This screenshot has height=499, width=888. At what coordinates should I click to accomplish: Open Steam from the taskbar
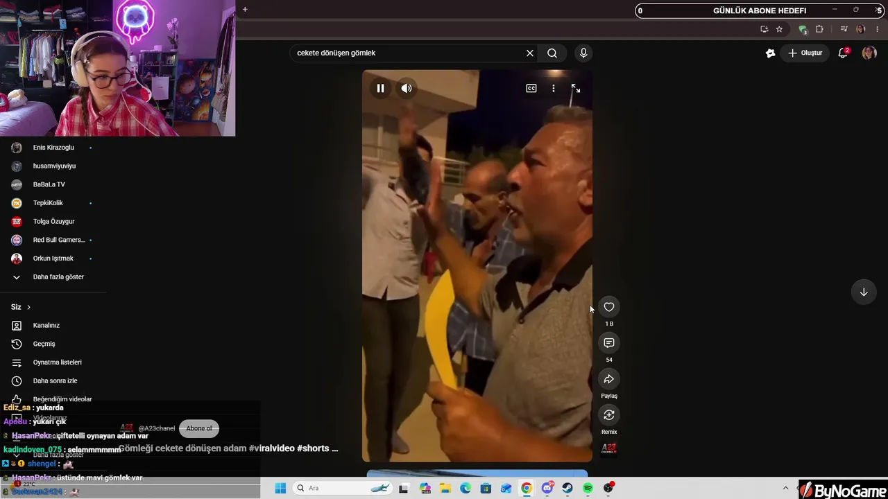567,488
